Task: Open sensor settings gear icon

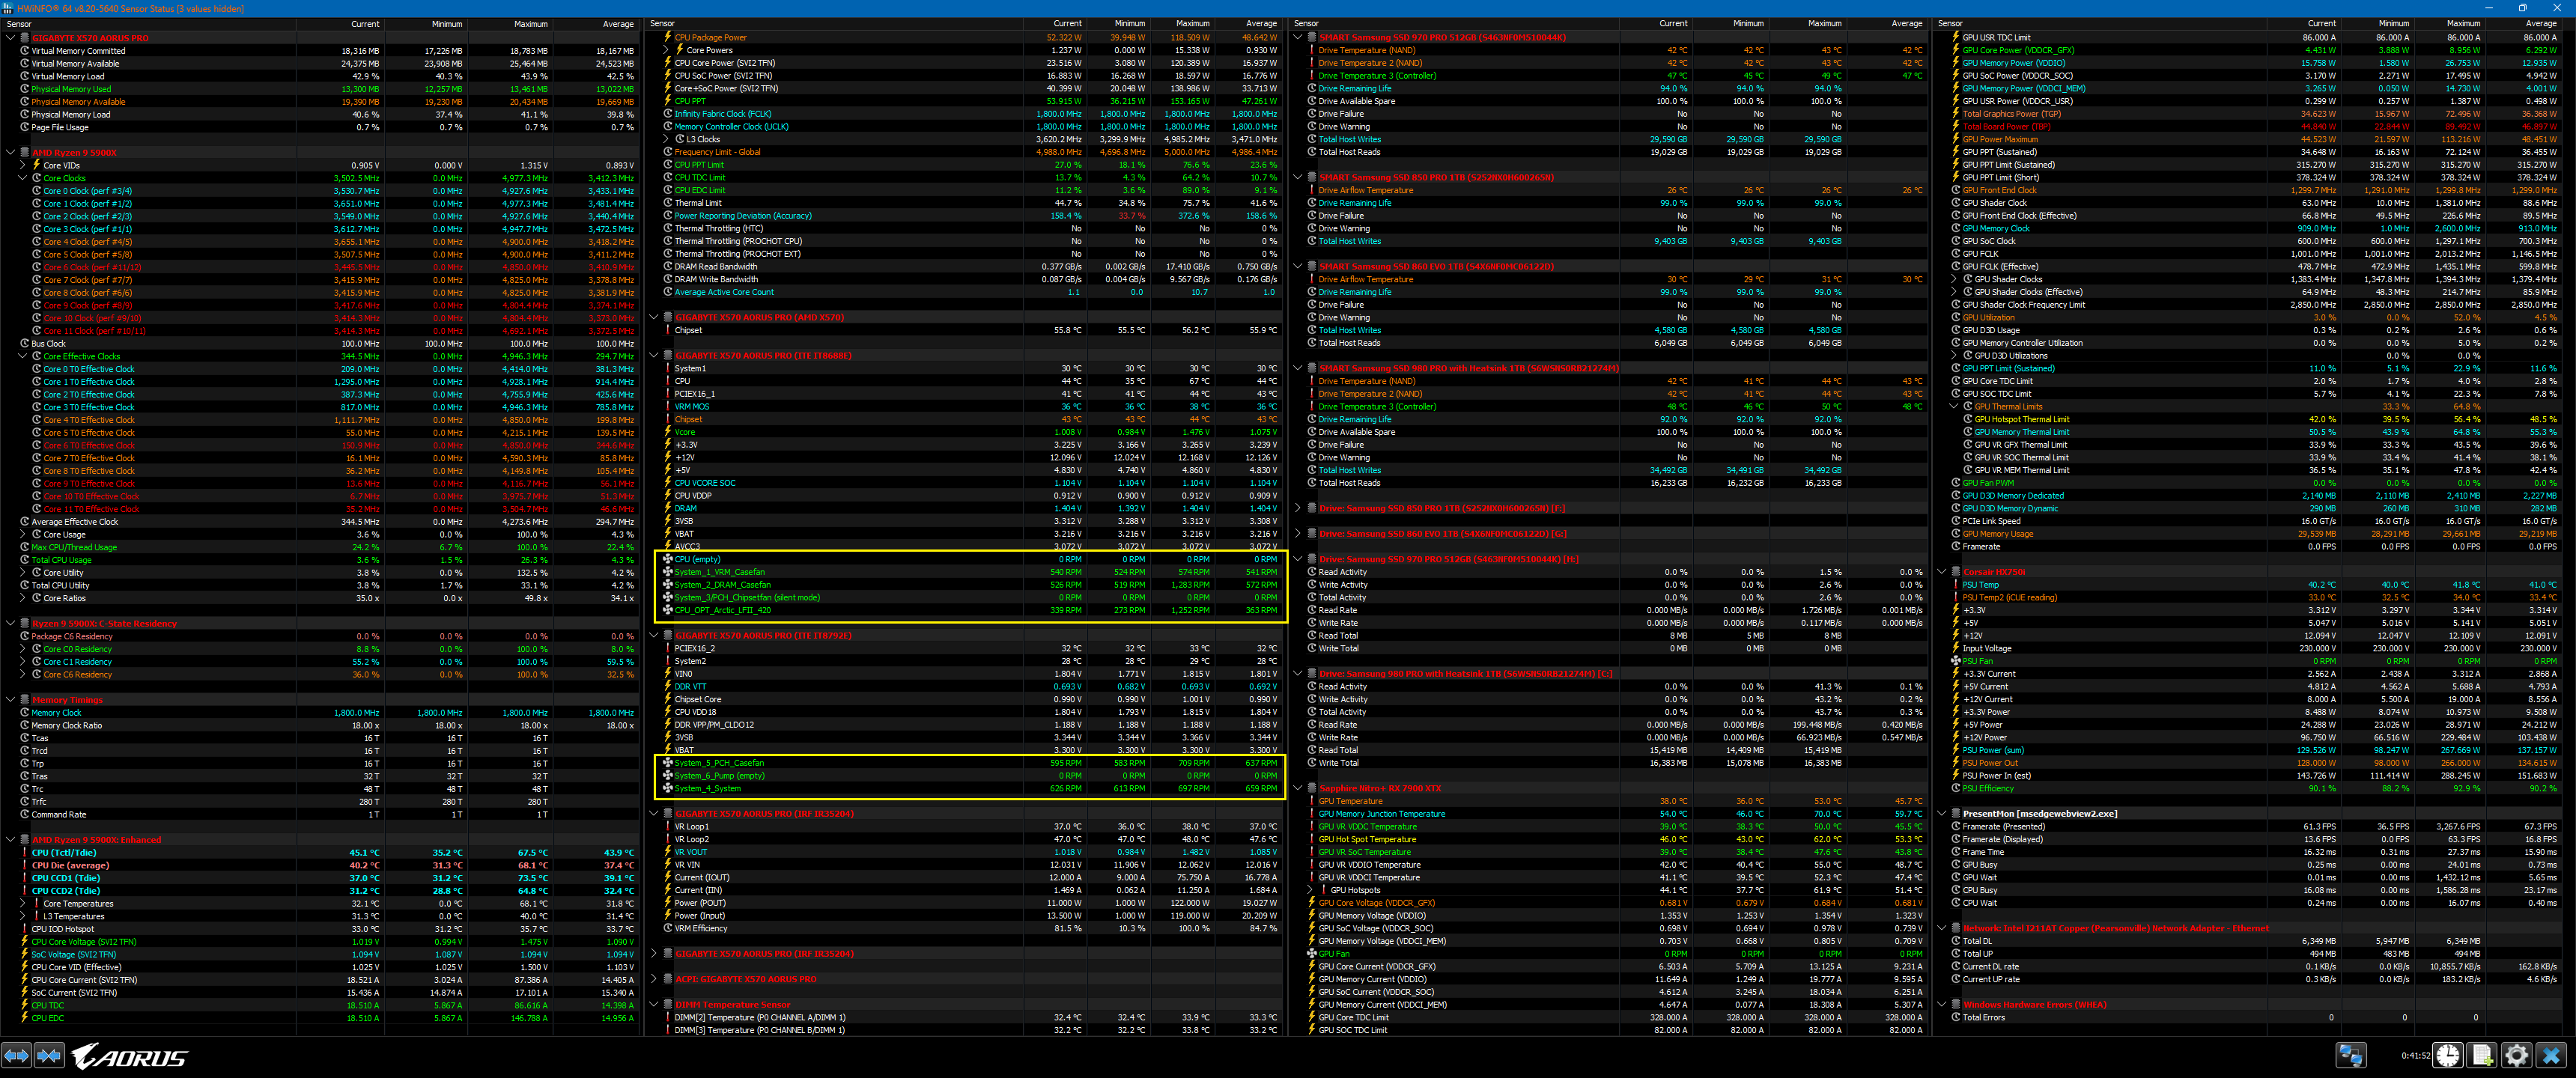Action: (2517, 1056)
